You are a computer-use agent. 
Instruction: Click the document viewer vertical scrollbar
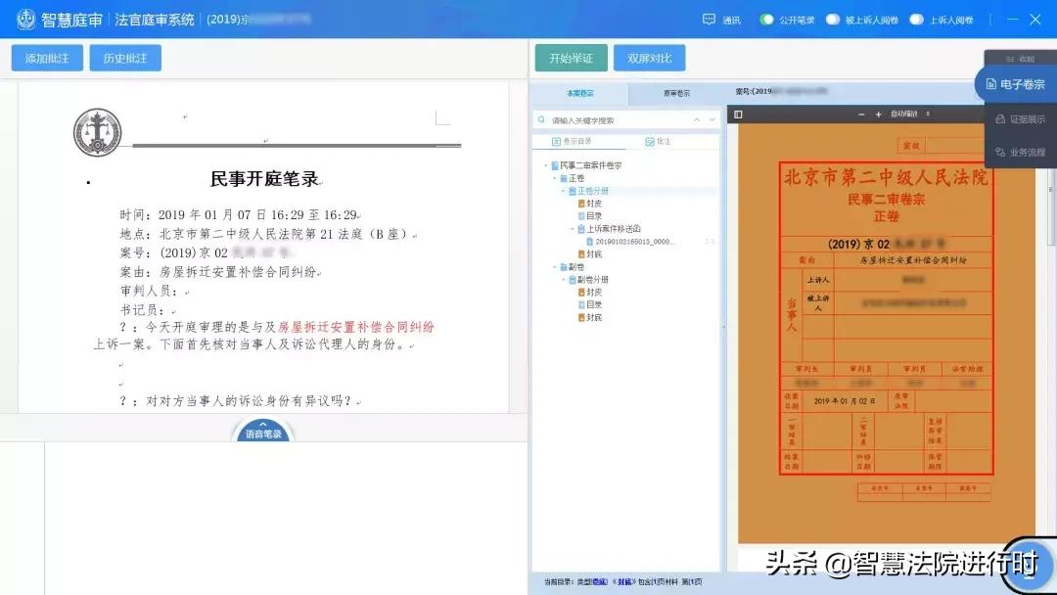point(1051,208)
